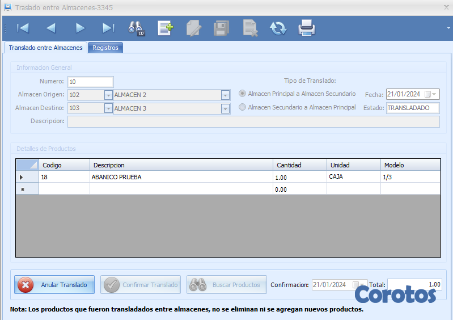Jump to the last record
This screenshot has height=320, width=453.
[x=108, y=28]
